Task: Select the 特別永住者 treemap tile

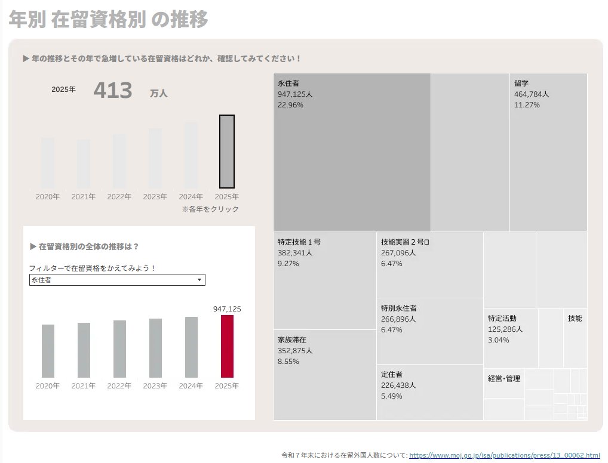Action: coord(430,331)
